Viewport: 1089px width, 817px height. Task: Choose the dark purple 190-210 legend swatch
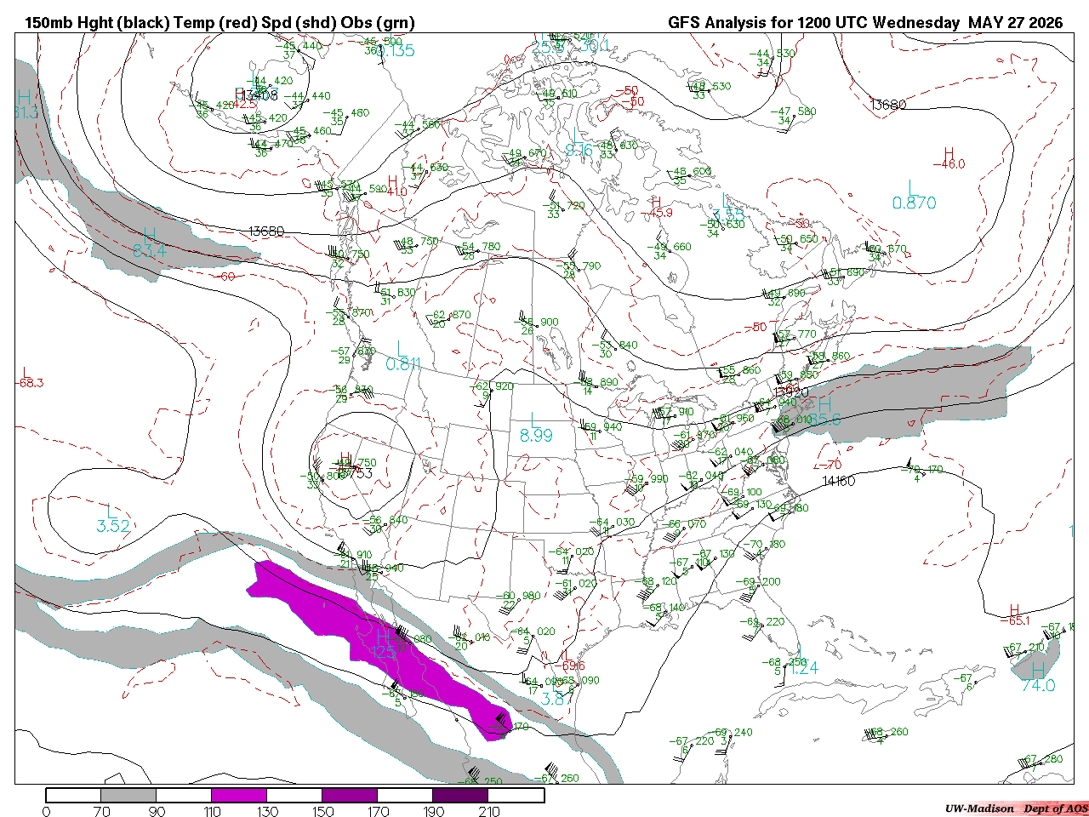point(460,795)
